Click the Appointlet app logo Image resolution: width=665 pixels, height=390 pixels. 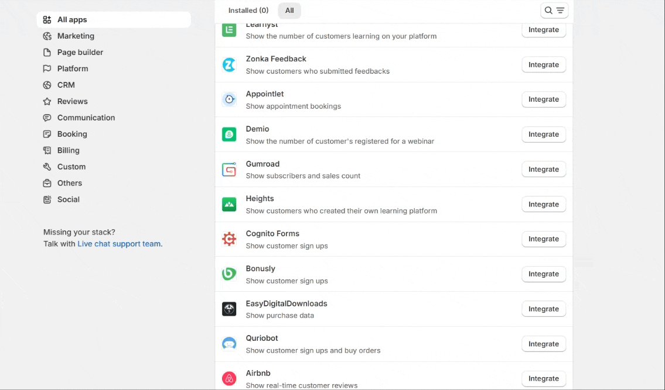[229, 99]
